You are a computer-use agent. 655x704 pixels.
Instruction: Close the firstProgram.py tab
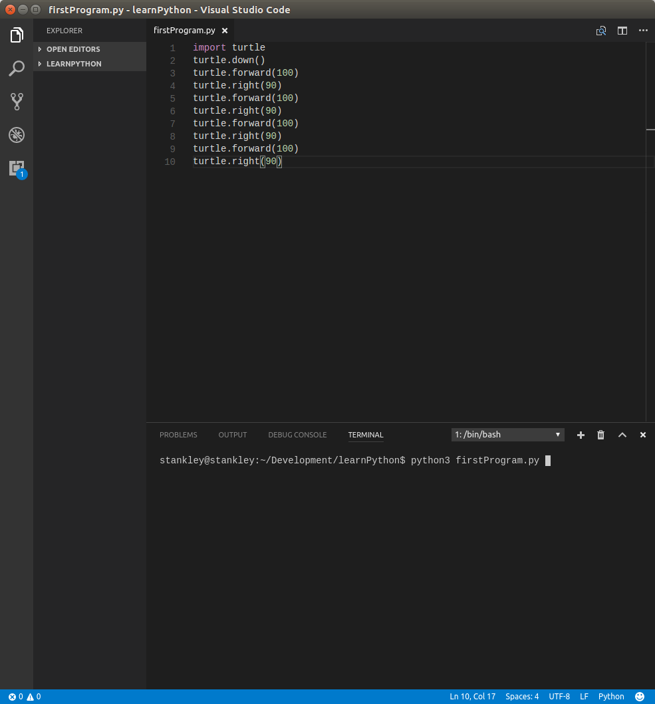(x=225, y=31)
